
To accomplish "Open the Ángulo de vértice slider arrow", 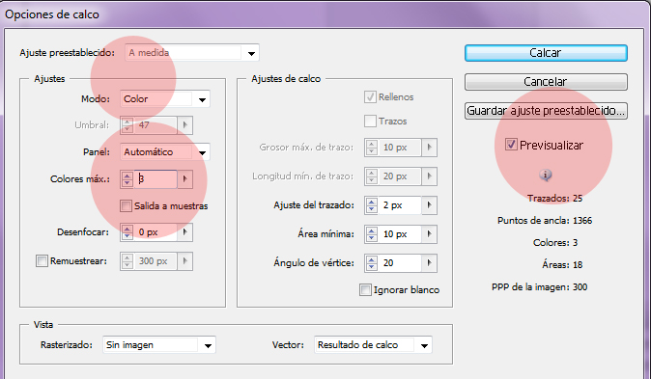I will [x=429, y=263].
